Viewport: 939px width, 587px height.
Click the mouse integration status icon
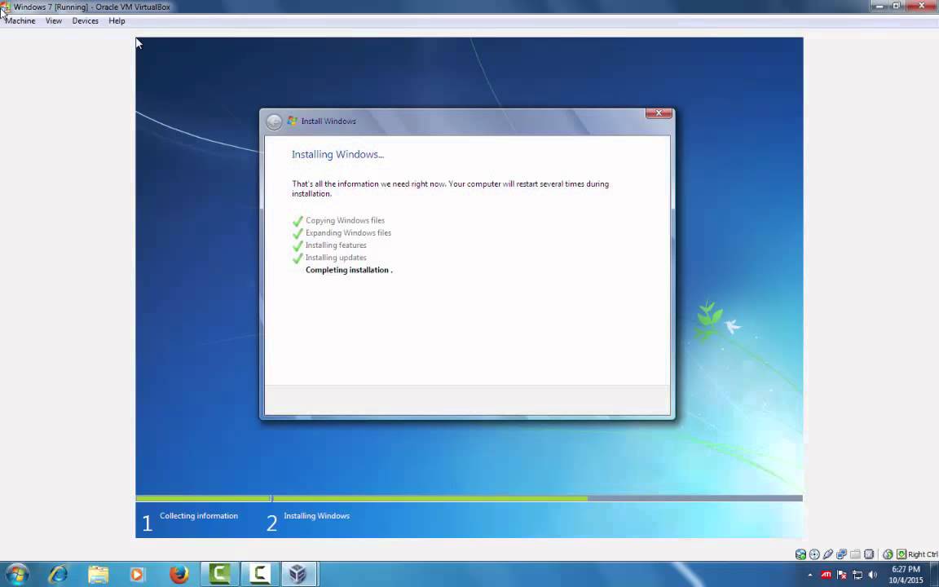pos(888,554)
